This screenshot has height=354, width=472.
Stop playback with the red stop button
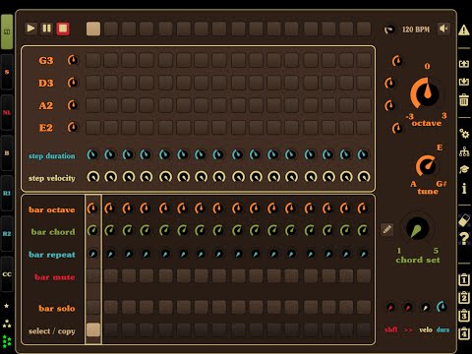(x=63, y=29)
